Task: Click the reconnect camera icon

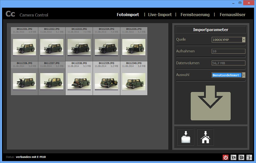Action: (233, 158)
